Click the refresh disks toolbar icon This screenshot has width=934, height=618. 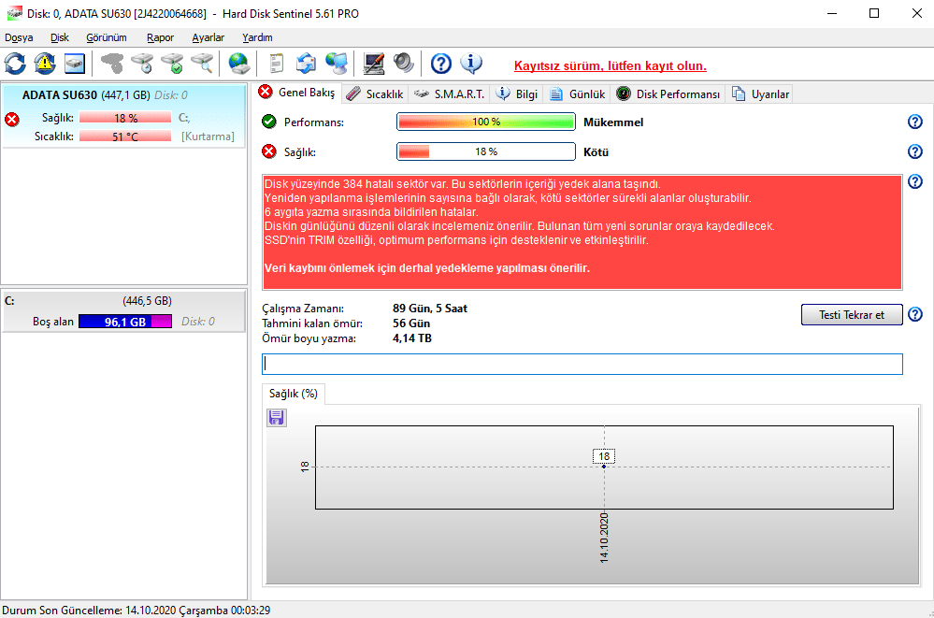(x=15, y=64)
